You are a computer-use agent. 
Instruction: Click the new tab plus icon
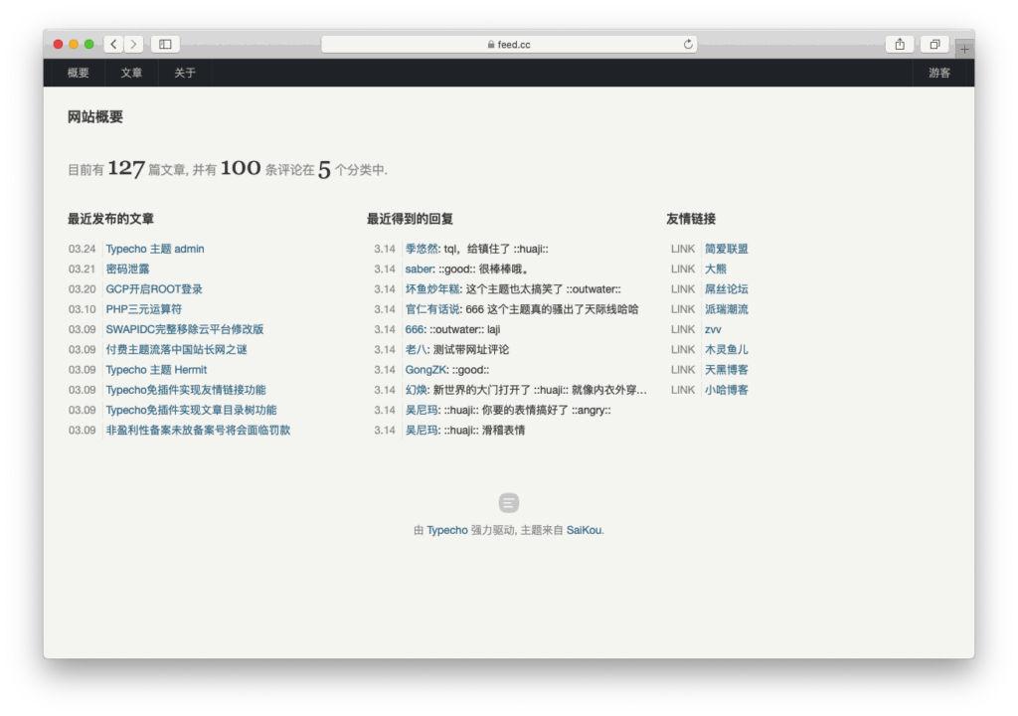(x=963, y=48)
